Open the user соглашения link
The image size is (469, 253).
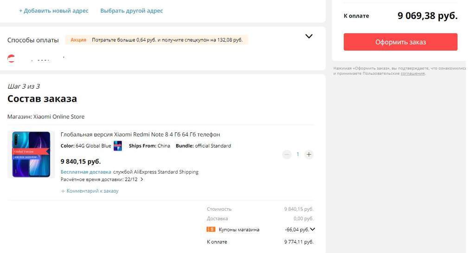click(412, 73)
